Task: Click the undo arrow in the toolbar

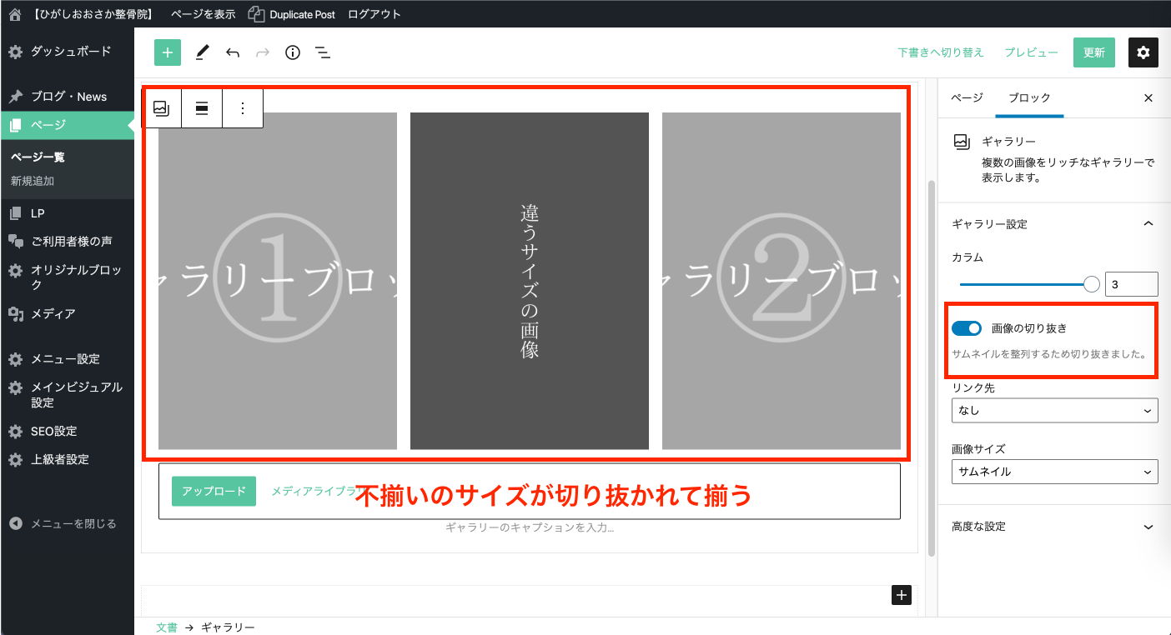Action: (x=233, y=52)
